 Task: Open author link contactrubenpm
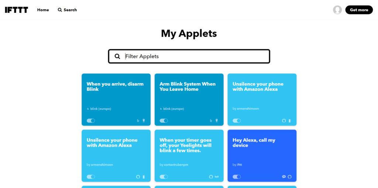pyautogui.click(x=175, y=165)
